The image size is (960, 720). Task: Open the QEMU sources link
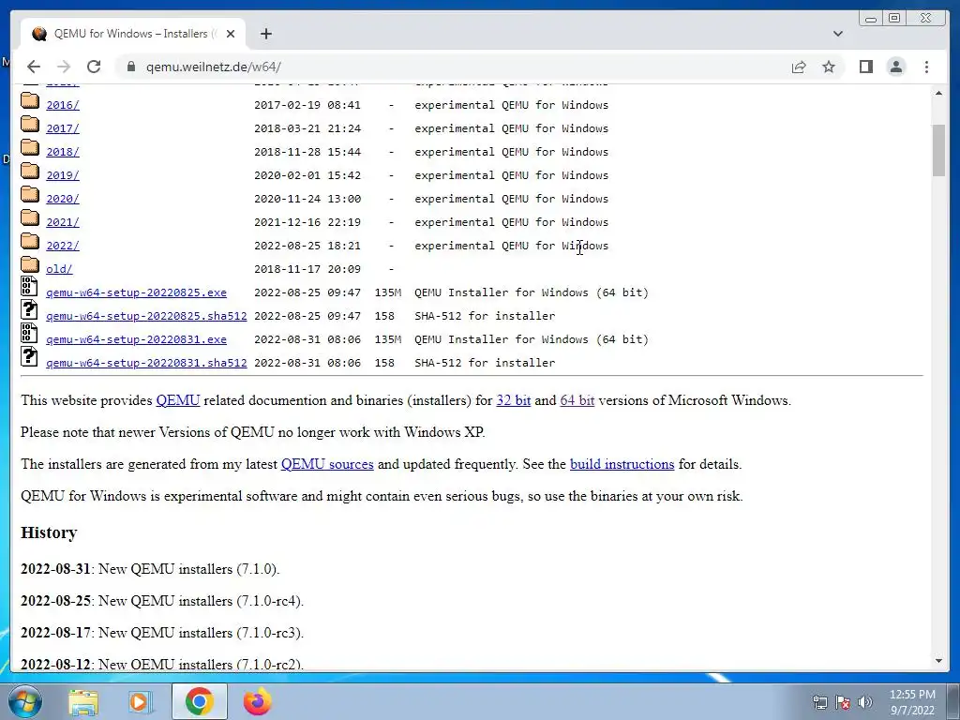point(327,464)
